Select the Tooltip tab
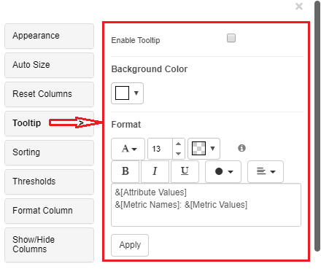The width and height of the screenshot is (321, 269). (x=49, y=123)
